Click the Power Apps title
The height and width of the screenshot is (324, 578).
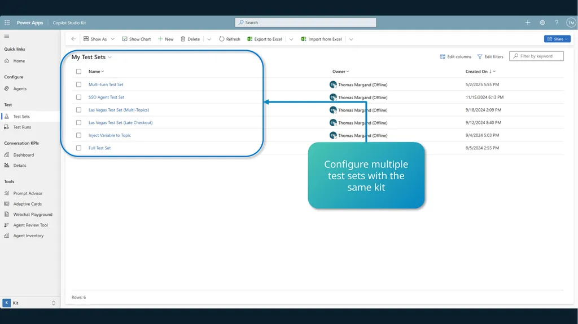click(30, 23)
